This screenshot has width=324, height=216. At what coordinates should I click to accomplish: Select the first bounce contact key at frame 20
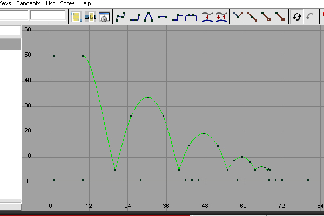[116, 170]
